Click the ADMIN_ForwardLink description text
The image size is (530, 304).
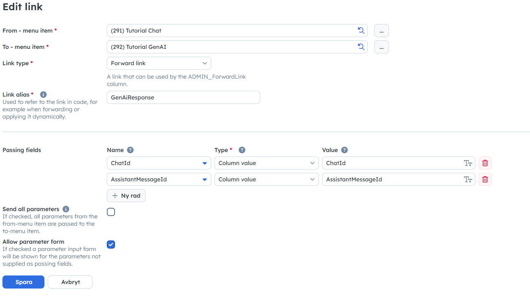click(177, 80)
